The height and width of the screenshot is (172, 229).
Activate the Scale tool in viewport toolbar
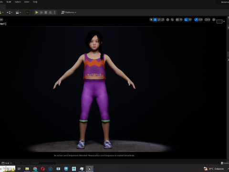click(163, 20)
